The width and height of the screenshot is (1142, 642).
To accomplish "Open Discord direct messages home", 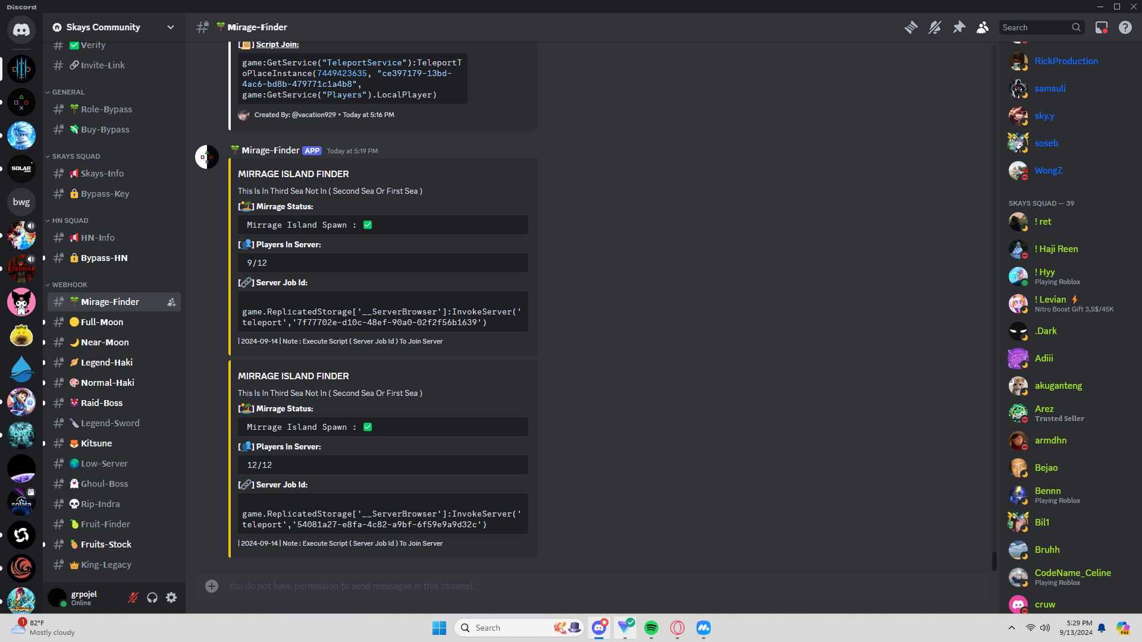I will pos(21,30).
